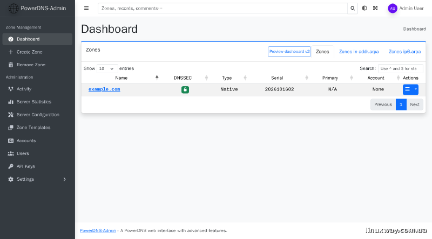This screenshot has width=432, height=239.
Task: Click the Next pagination button
Action: [415, 104]
